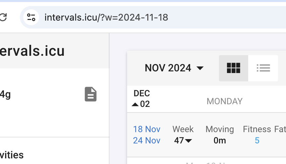Click the intervals.icu sidebar title

(32, 51)
